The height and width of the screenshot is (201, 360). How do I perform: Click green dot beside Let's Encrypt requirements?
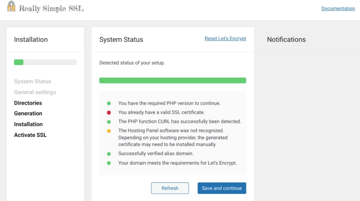(x=109, y=163)
